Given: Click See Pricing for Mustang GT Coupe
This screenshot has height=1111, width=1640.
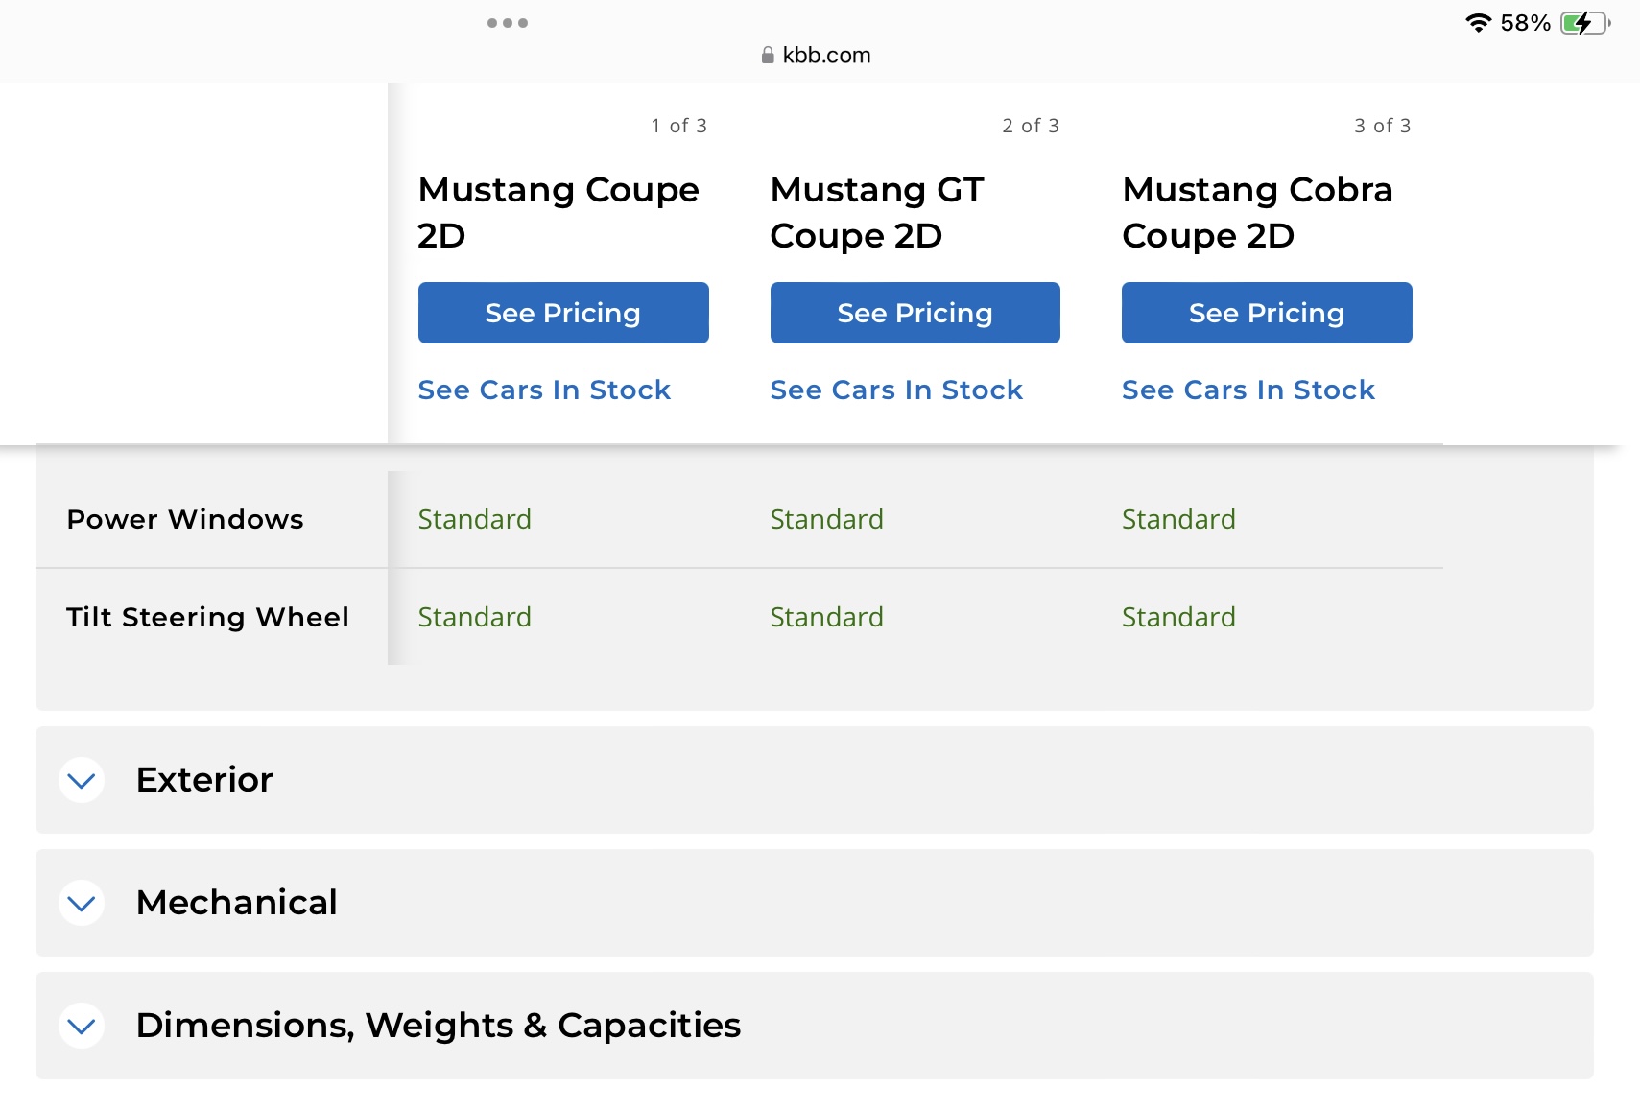Looking at the screenshot, I should pyautogui.click(x=915, y=313).
